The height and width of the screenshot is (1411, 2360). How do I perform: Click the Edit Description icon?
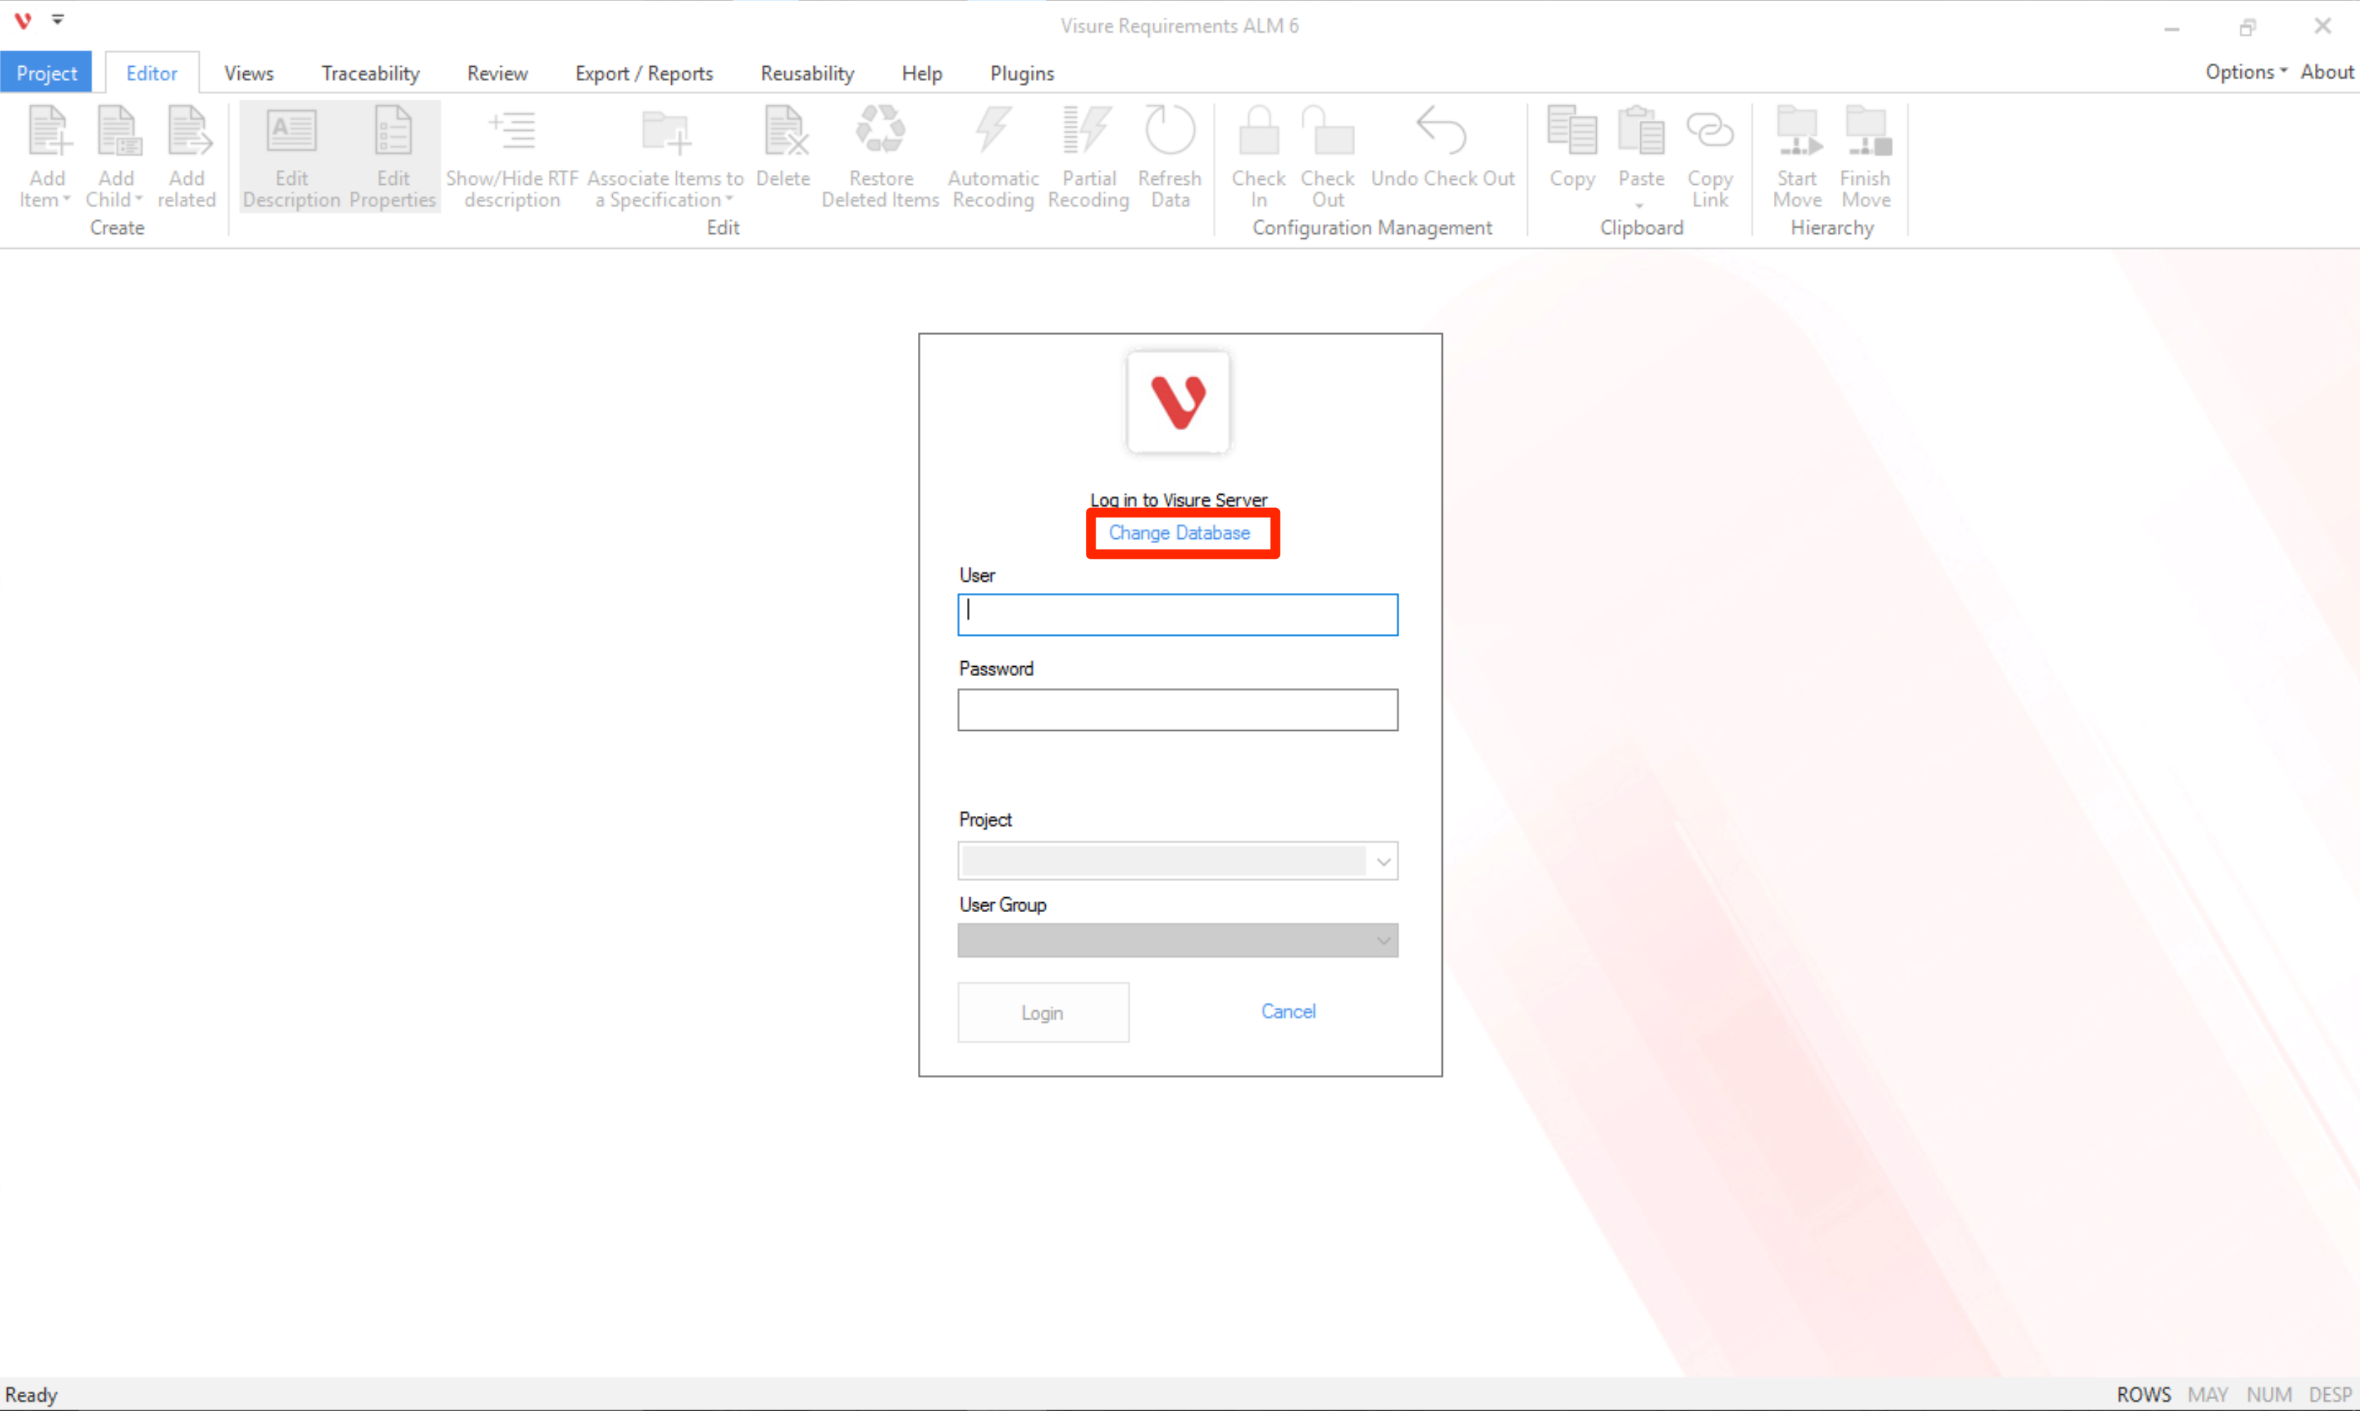tap(292, 157)
